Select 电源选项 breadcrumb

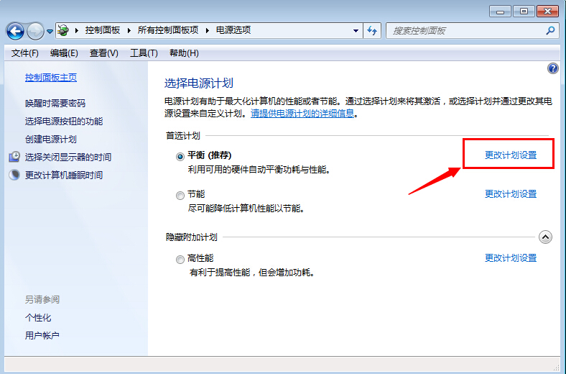233,30
